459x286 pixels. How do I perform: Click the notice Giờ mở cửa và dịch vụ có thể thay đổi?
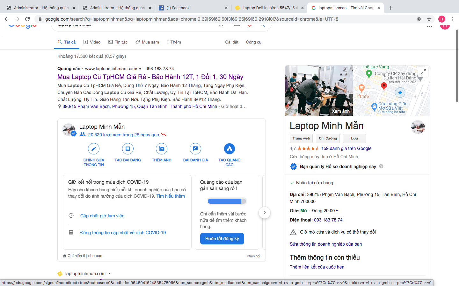pos(338,232)
